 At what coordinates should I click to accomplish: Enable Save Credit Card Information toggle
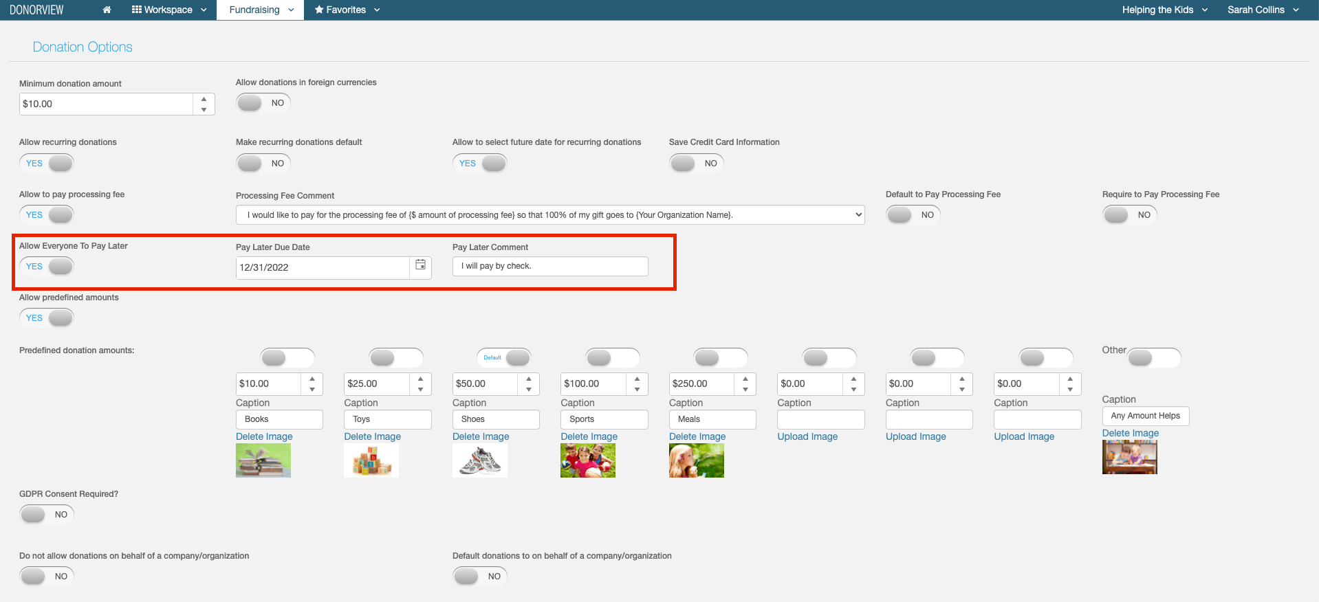tap(696, 164)
